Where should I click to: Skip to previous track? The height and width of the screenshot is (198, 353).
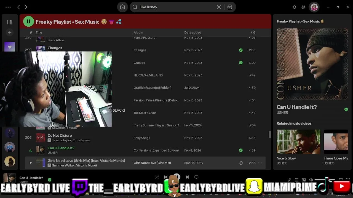coord(166,177)
